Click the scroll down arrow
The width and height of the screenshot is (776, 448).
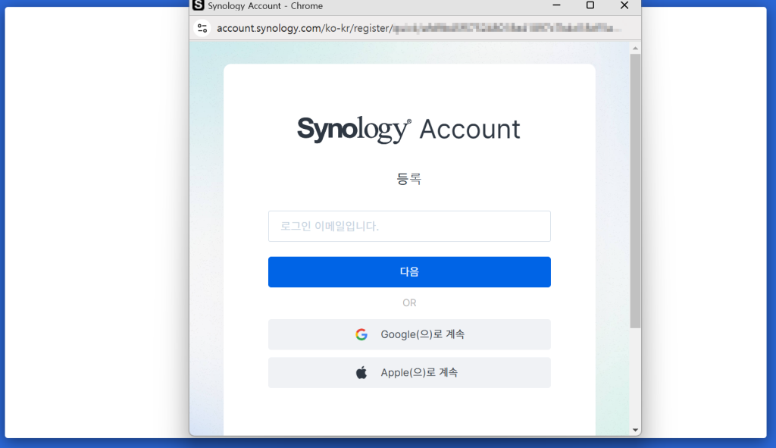tap(636, 430)
